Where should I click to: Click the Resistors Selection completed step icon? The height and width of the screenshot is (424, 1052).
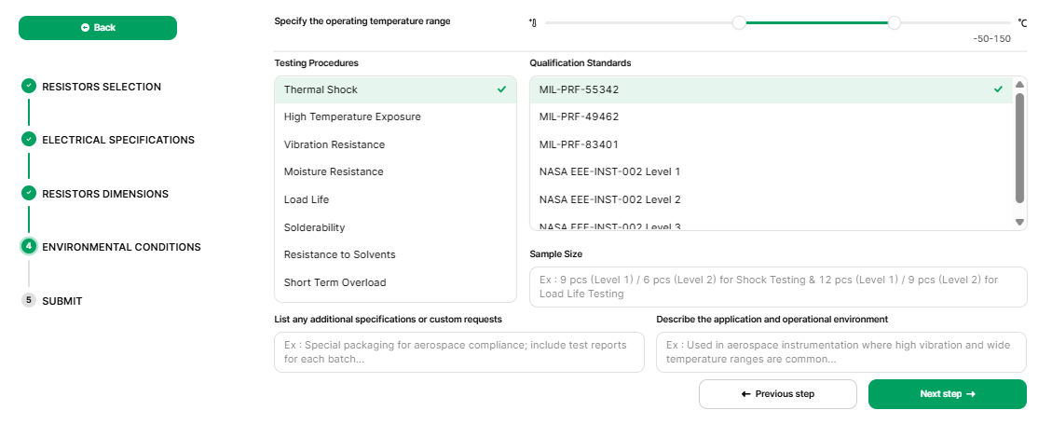(29, 86)
